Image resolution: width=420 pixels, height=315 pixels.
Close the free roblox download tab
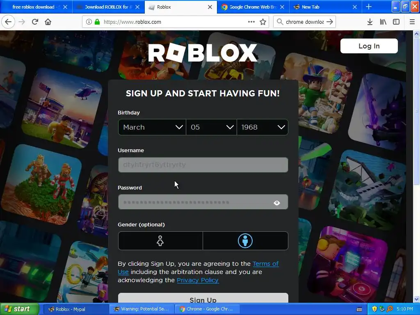pyautogui.click(x=65, y=7)
